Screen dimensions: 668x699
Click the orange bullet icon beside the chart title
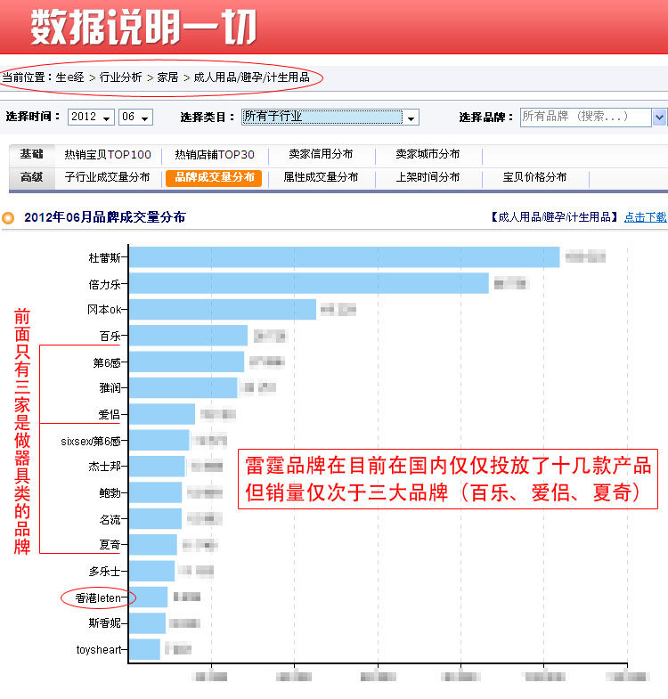(8, 217)
